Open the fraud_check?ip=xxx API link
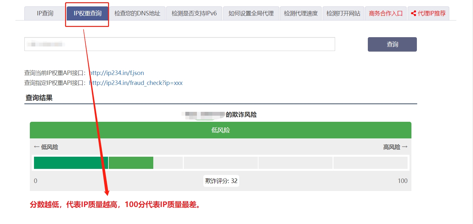Image resolution: width=473 pixels, height=224 pixels. (136, 83)
